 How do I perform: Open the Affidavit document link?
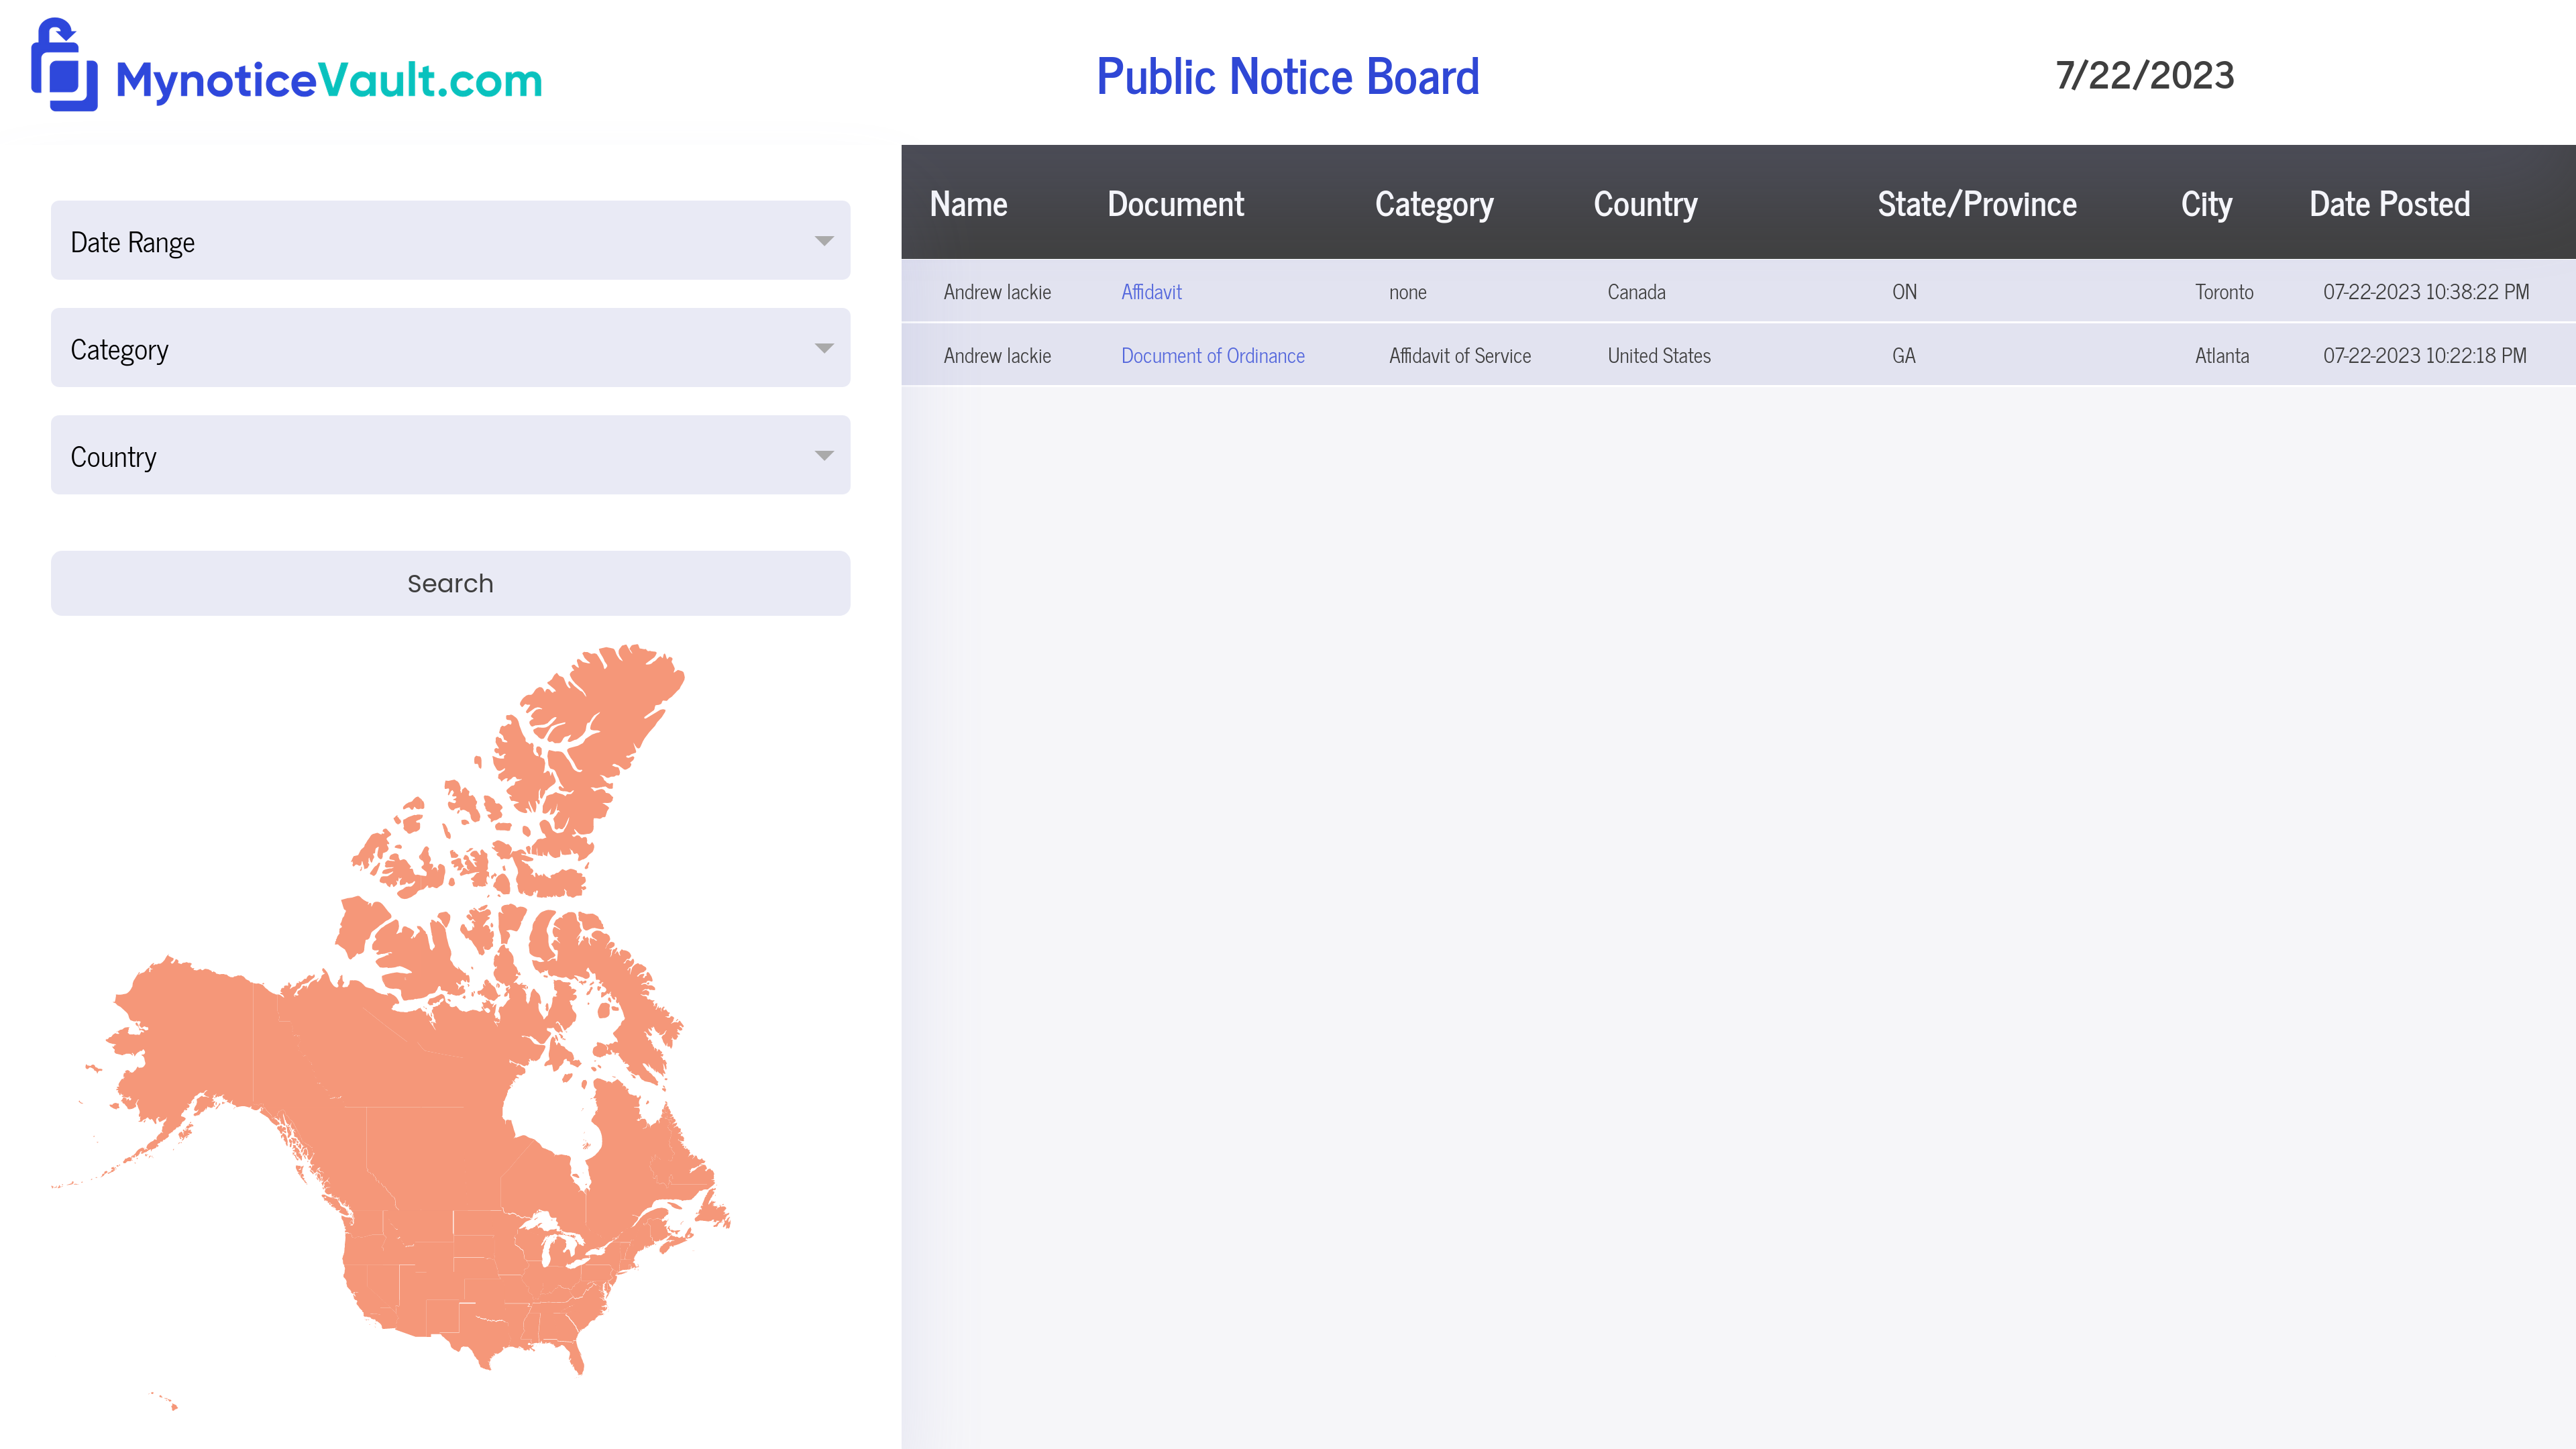click(x=1151, y=292)
